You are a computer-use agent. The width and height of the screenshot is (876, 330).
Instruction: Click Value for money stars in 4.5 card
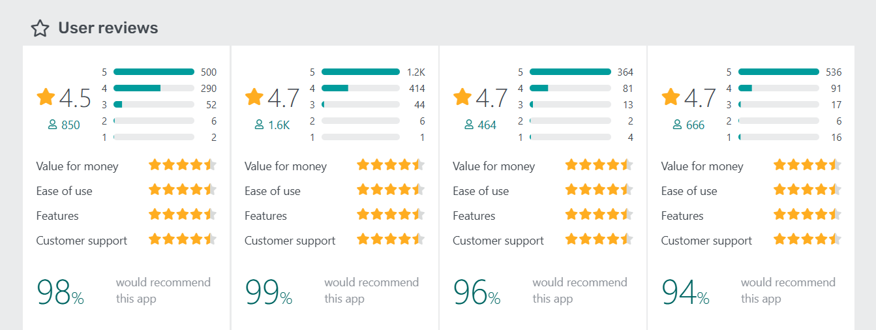point(182,165)
